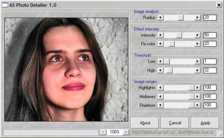
Task: Lower the Low threshold with its left arrow
Action: click(x=160, y=61)
